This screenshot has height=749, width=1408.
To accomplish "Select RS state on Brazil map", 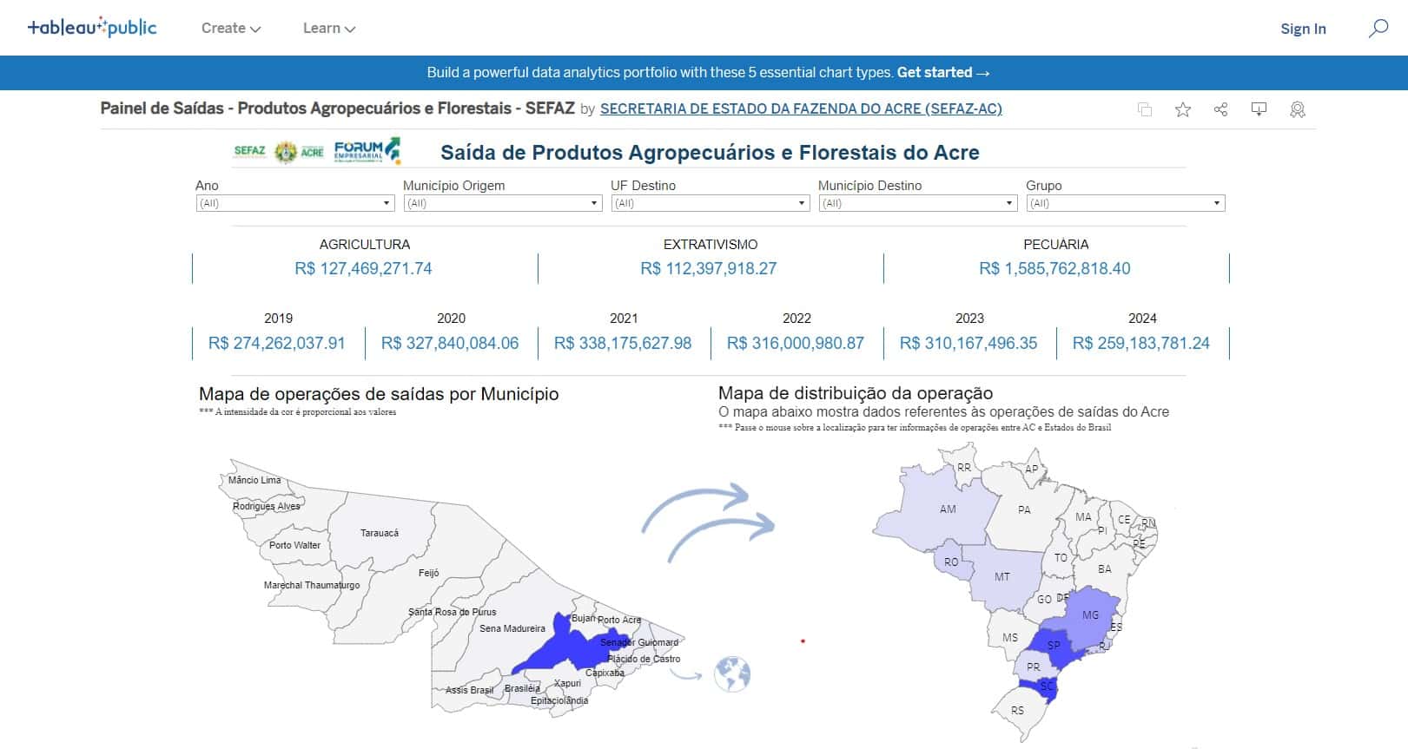I will 1017,710.
